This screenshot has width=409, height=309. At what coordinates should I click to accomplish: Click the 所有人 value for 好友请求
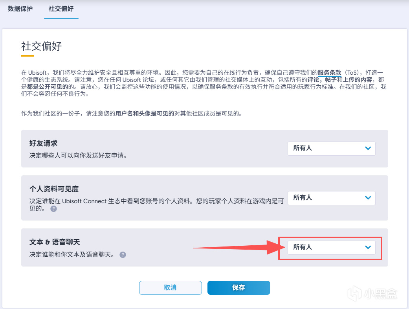coord(303,149)
